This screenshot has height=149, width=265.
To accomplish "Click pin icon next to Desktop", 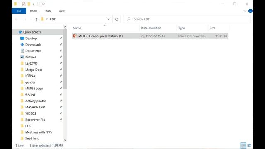I will coord(61,38).
